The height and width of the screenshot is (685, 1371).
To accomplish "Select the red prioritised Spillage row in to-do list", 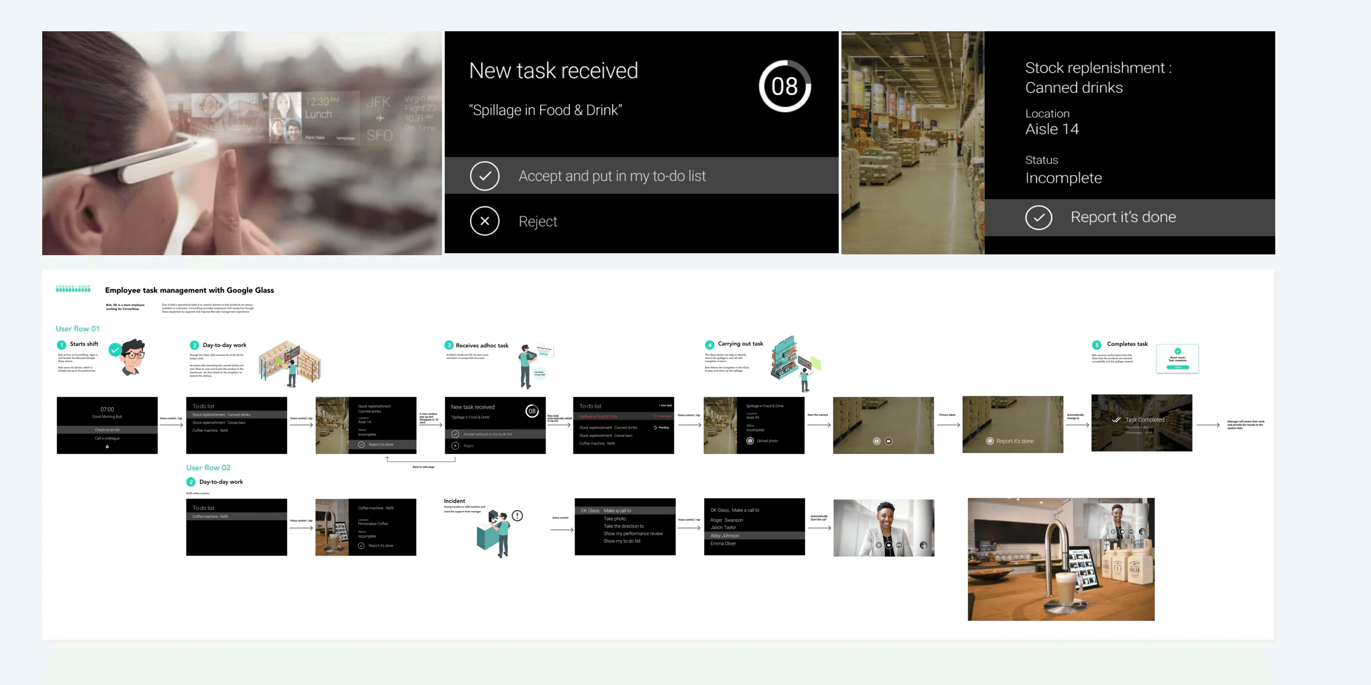I will tap(623, 416).
